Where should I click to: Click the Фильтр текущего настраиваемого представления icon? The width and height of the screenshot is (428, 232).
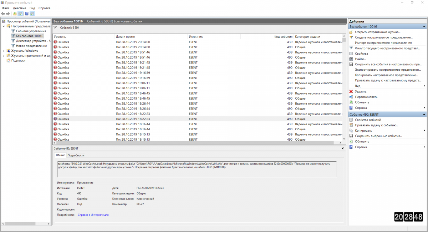click(x=351, y=48)
